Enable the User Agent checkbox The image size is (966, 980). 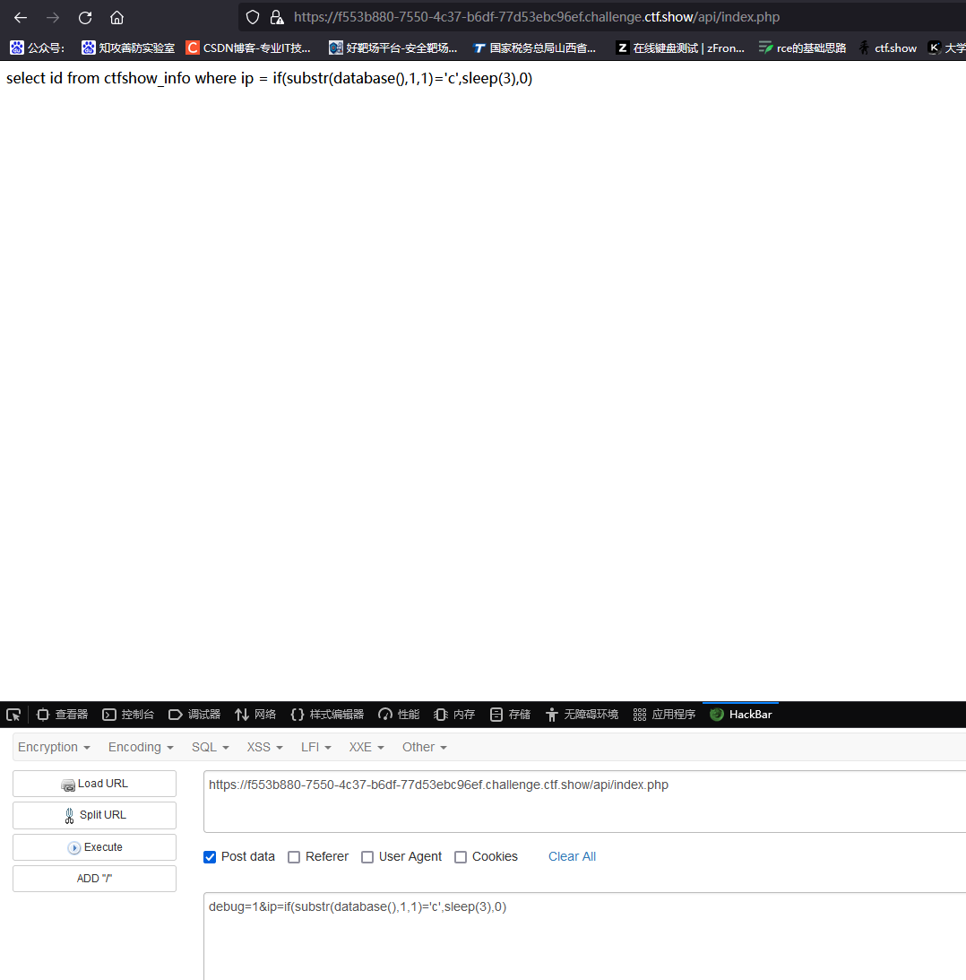(x=367, y=857)
